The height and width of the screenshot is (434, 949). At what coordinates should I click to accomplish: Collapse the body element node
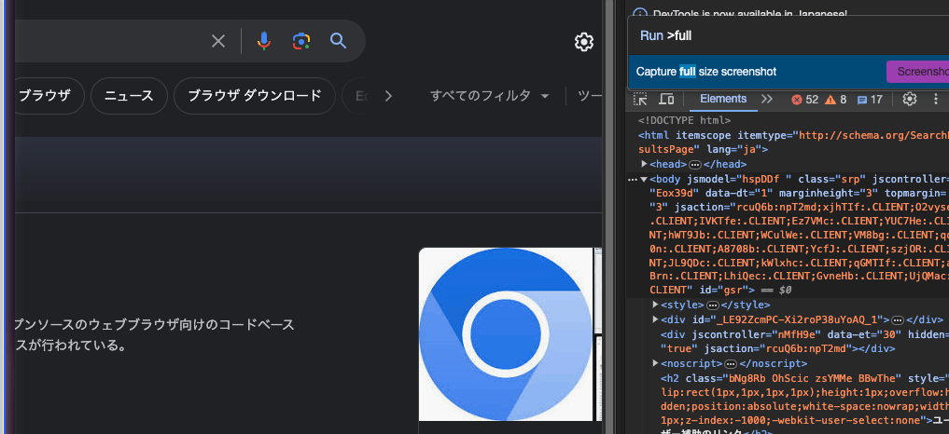[x=645, y=179]
